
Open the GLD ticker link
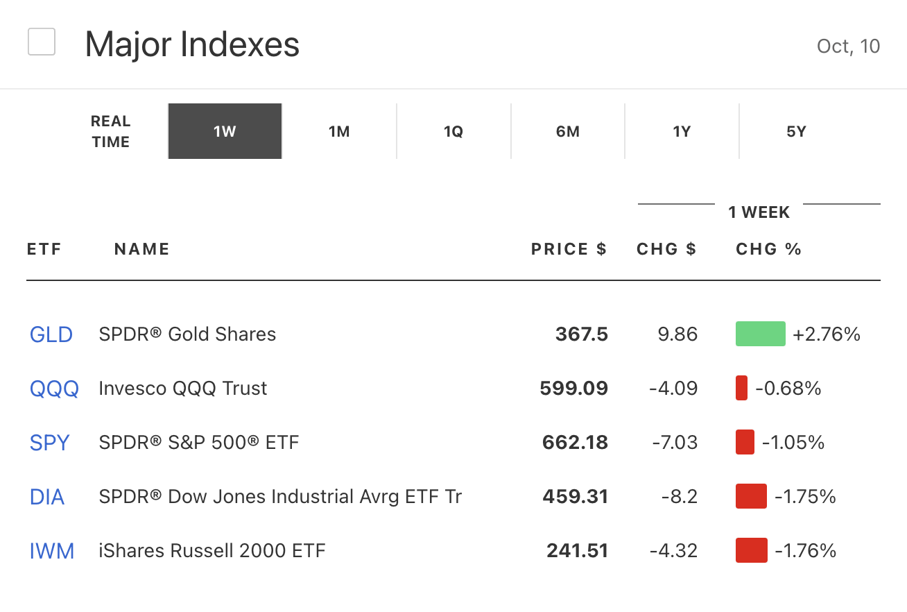pyautogui.click(x=51, y=334)
